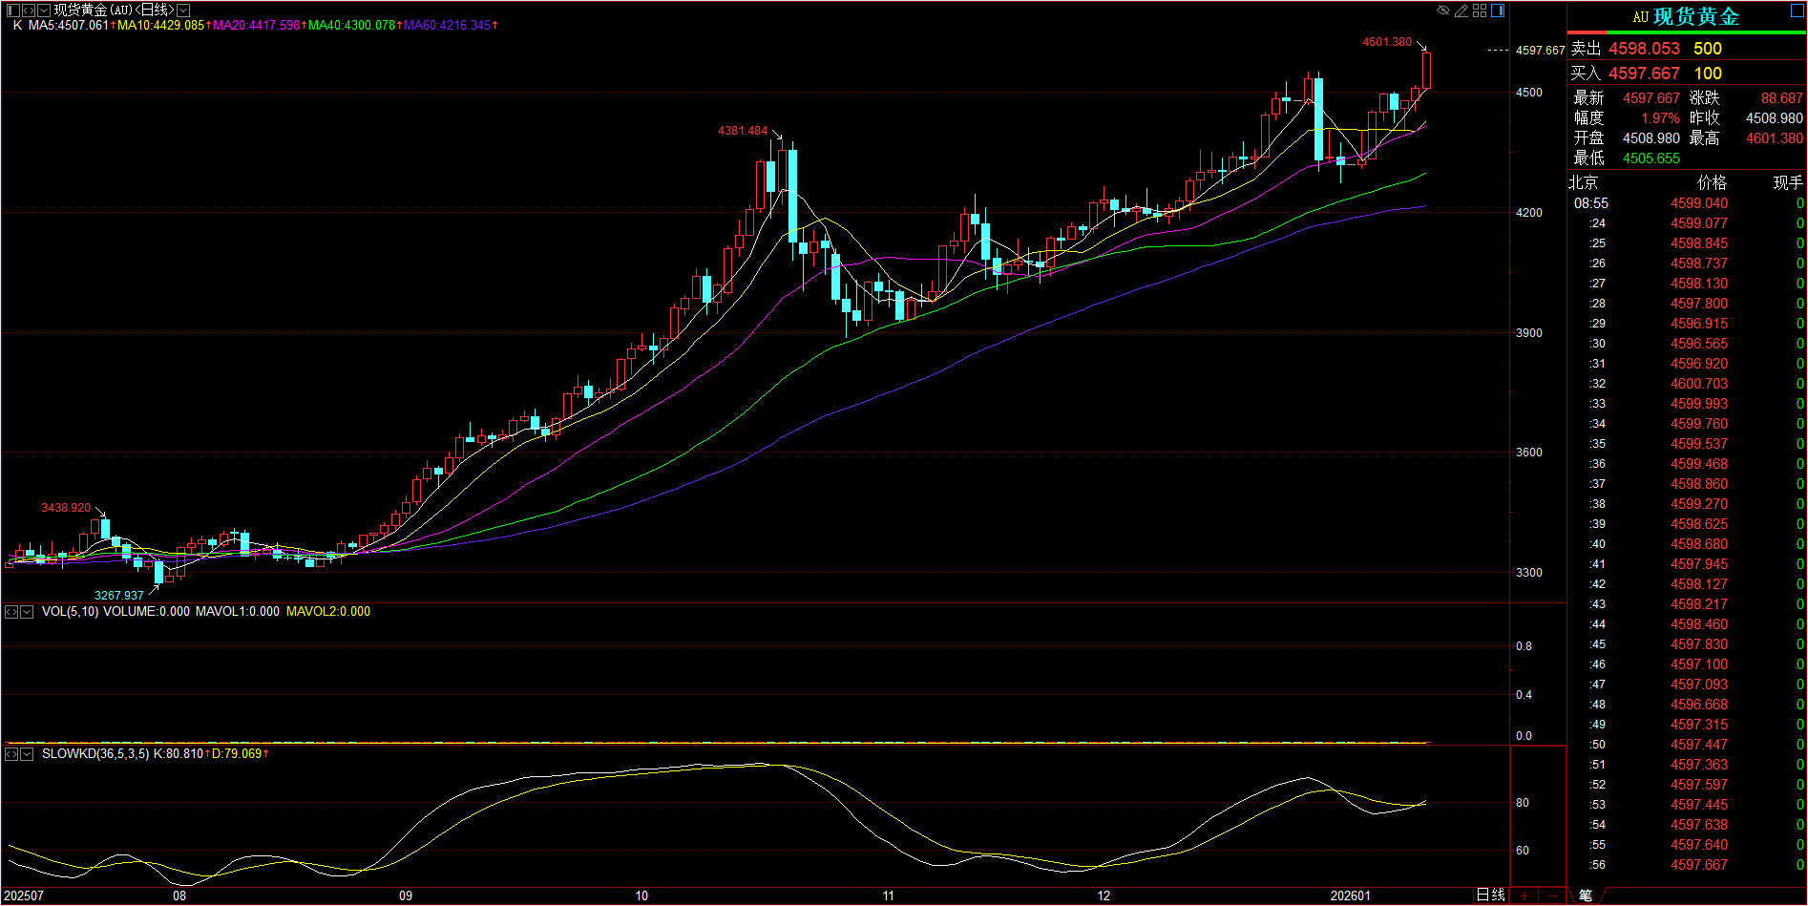Click the blue square in quote panel corner

(1797, 11)
